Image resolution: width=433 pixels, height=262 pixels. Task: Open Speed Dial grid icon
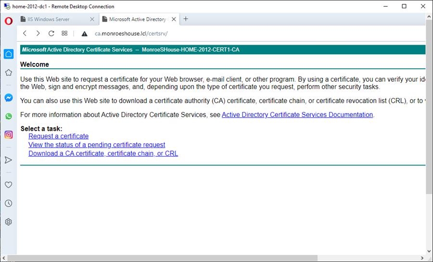point(64,33)
